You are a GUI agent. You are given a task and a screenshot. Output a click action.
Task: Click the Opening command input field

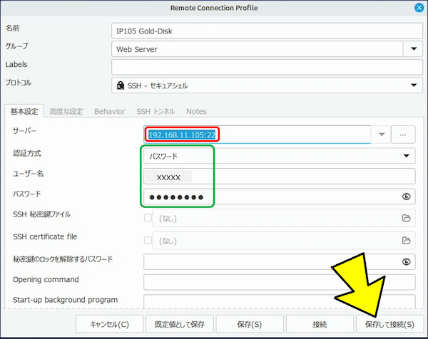click(280, 282)
